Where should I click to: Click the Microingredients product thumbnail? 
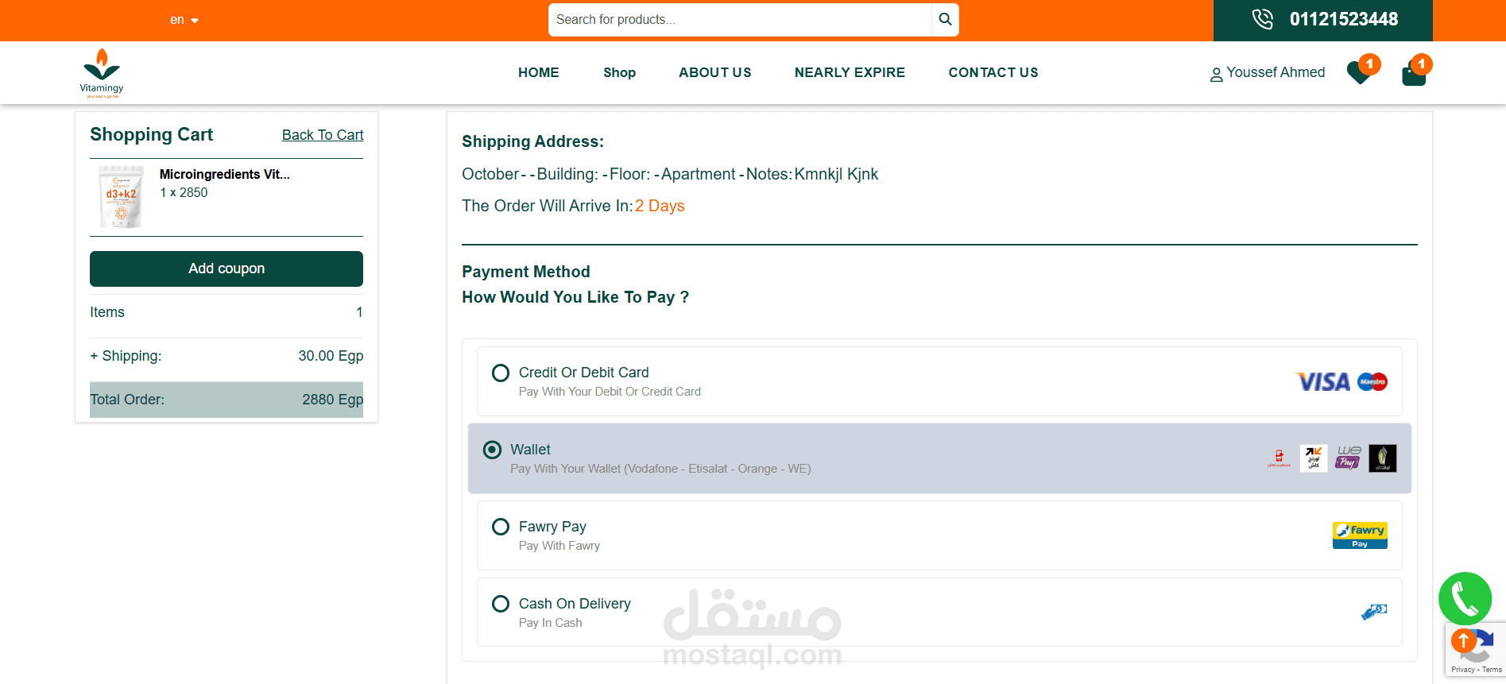tap(121, 197)
